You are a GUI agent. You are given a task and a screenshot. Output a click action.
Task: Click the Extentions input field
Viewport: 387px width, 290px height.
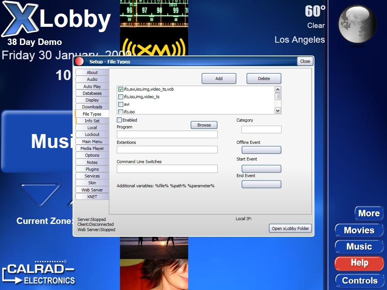click(167, 150)
